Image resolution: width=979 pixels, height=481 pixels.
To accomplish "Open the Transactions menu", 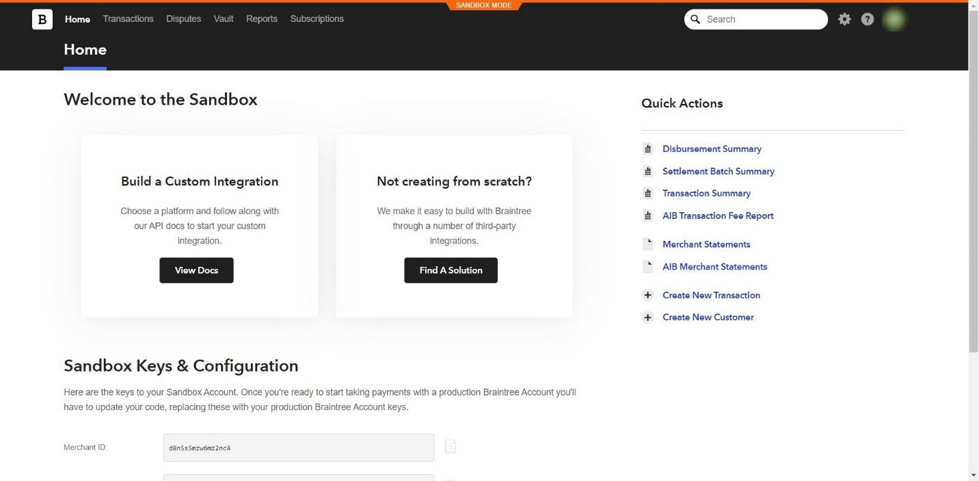I will coord(129,18).
